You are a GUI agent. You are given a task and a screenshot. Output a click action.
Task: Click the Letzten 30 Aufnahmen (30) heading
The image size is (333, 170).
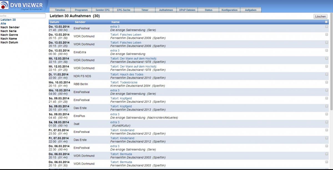click(x=75, y=16)
